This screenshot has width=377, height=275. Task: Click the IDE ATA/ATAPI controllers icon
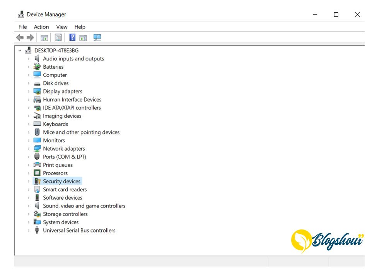click(37, 108)
